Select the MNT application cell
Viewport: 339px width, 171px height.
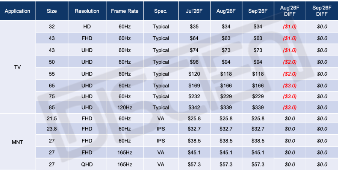18,142
